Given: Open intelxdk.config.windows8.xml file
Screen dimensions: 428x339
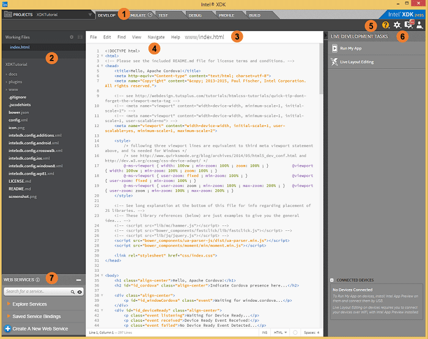Looking at the screenshot, I should tap(35, 166).
